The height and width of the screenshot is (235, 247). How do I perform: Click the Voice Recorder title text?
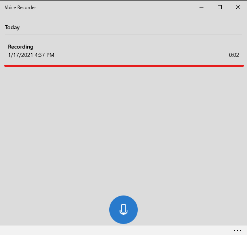20,8
